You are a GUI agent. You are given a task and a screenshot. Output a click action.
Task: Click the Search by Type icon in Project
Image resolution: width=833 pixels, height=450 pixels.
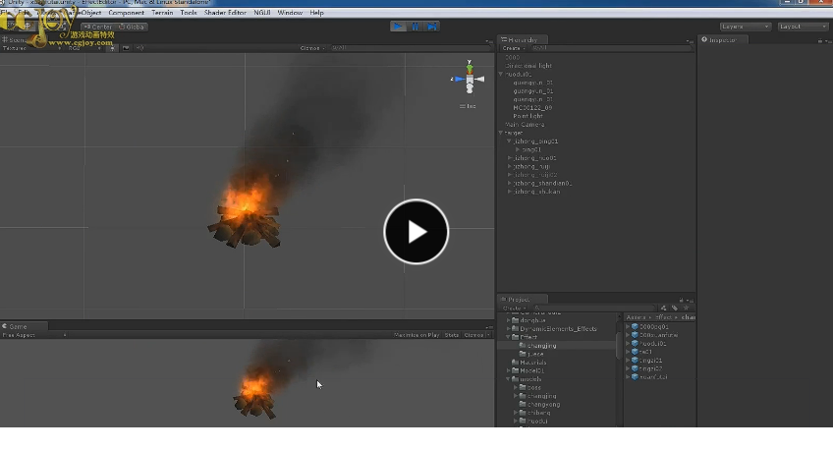click(x=663, y=308)
